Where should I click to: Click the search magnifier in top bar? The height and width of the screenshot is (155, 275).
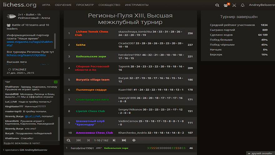click(x=217, y=5)
